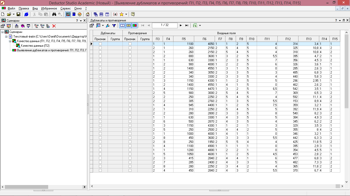The height and width of the screenshot is (196, 350).
Task: Toggle the yellow grid view button
Action: pos(128,26)
